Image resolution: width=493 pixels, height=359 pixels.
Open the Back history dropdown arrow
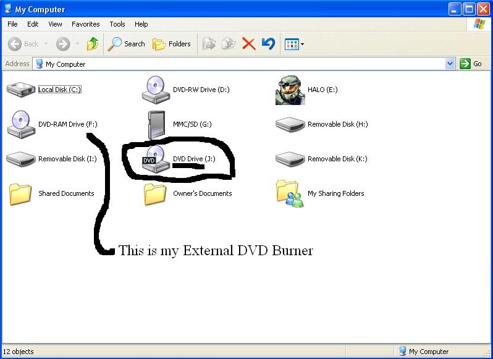click(46, 44)
